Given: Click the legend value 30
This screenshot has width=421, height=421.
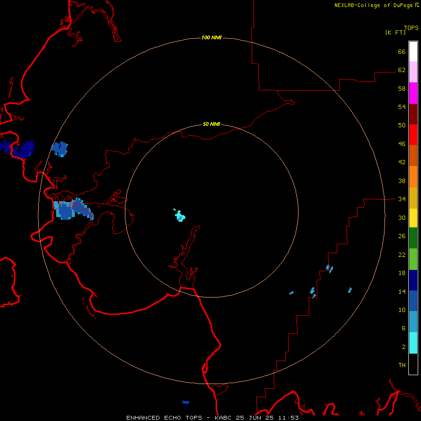Looking at the screenshot, I should coord(402,218).
